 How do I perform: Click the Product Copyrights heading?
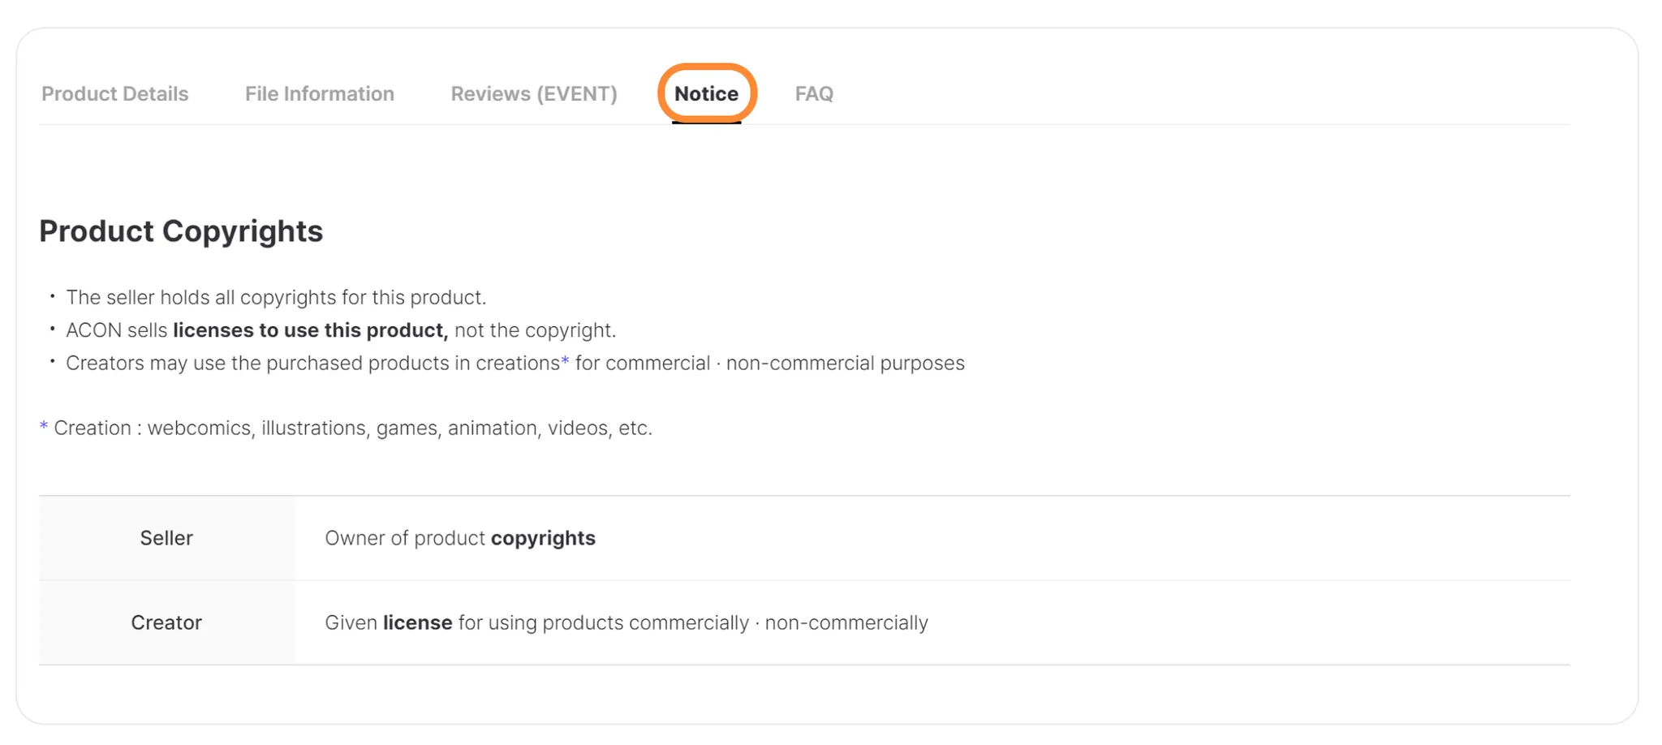coord(181,231)
